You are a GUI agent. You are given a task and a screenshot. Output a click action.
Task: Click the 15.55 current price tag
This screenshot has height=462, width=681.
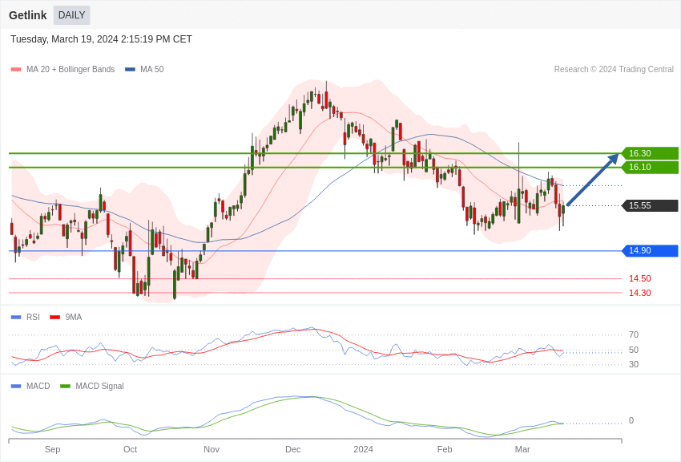point(650,205)
